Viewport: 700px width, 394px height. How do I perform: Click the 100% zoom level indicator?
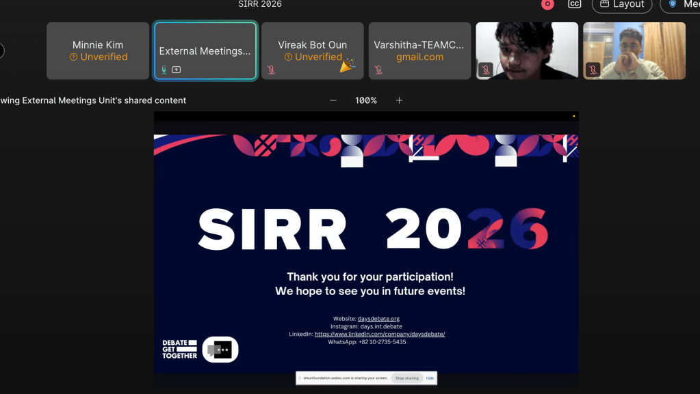pos(366,100)
